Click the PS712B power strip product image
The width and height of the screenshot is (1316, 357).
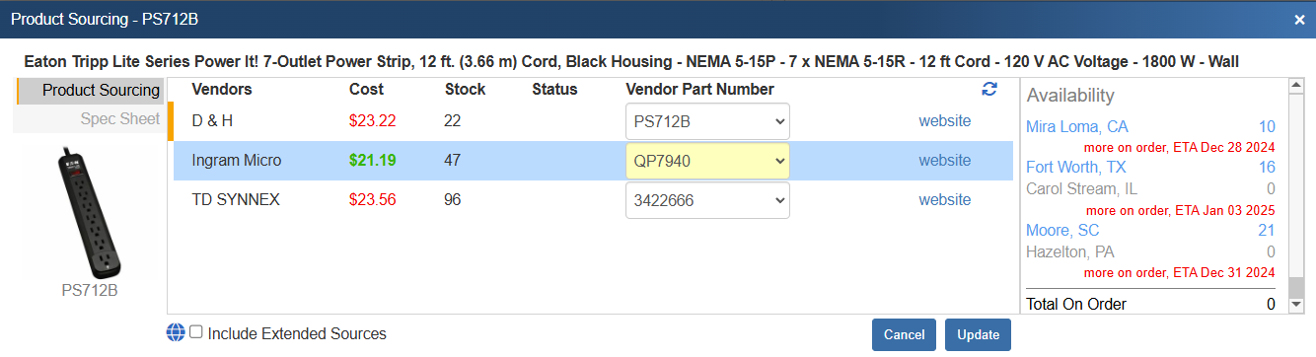pos(90,213)
